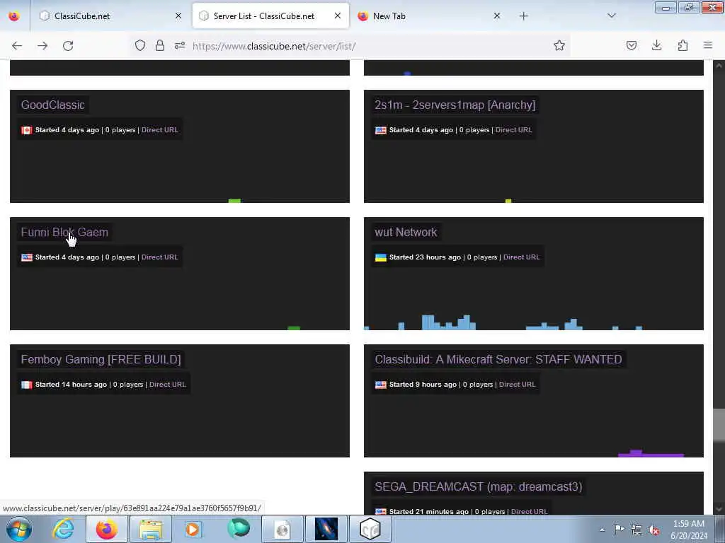The height and width of the screenshot is (543, 725).
Task: Open the Funni Blok Gaem server
Action: pyautogui.click(x=64, y=232)
